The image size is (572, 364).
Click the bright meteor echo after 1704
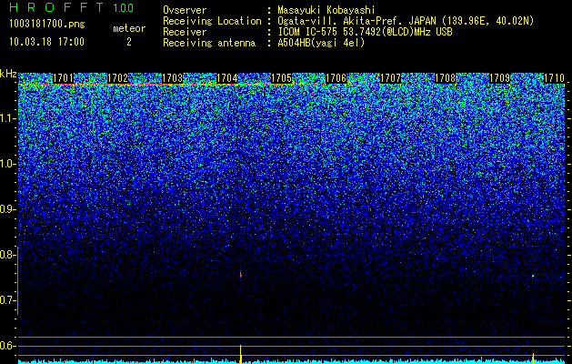241,274
